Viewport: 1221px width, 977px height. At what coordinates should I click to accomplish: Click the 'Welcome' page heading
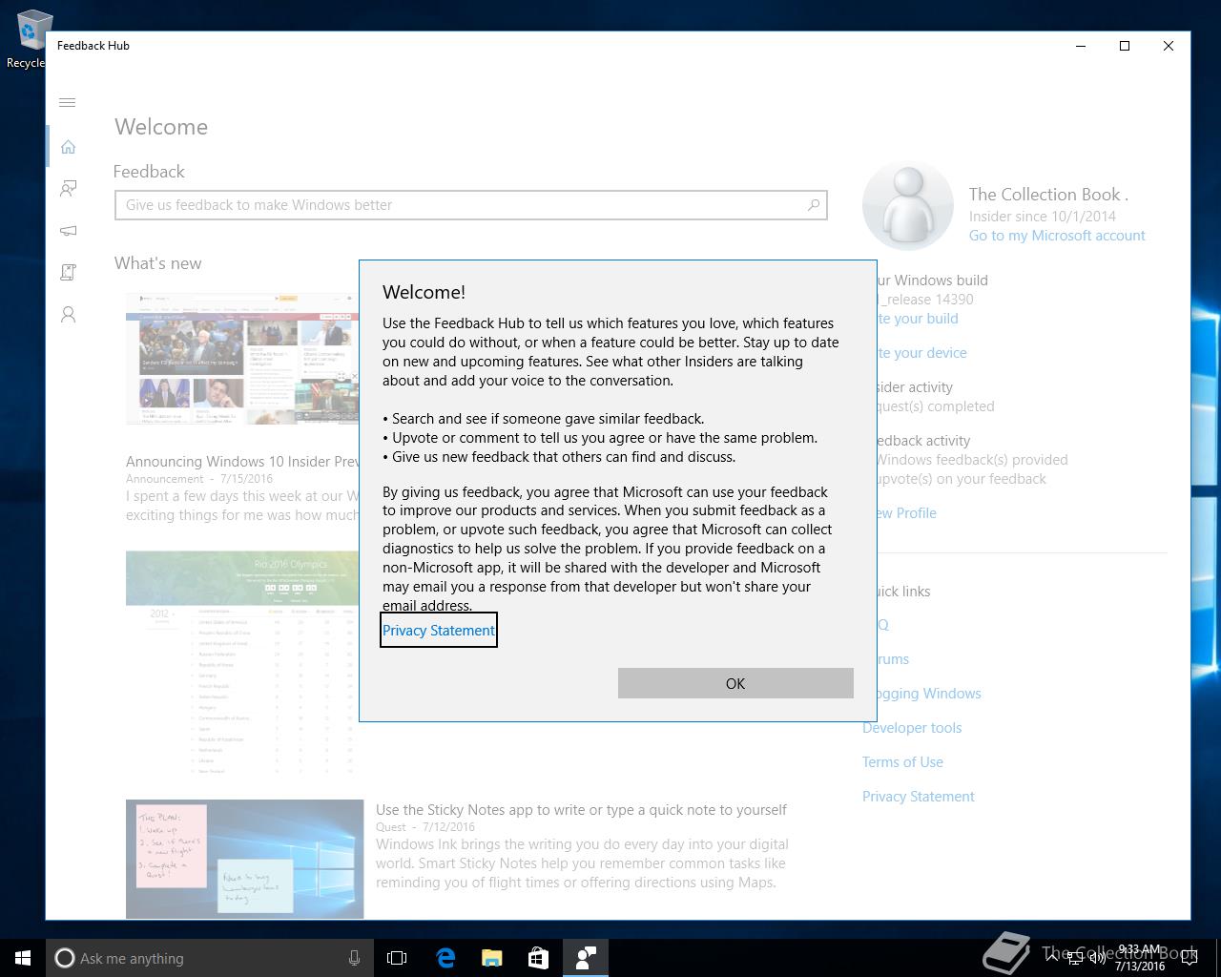(x=161, y=127)
